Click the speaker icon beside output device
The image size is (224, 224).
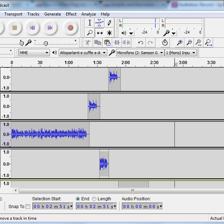pyautogui.click(x=54, y=53)
